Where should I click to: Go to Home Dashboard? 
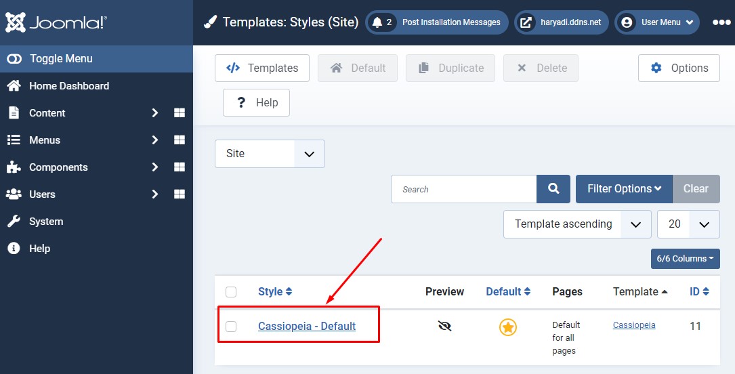[68, 86]
